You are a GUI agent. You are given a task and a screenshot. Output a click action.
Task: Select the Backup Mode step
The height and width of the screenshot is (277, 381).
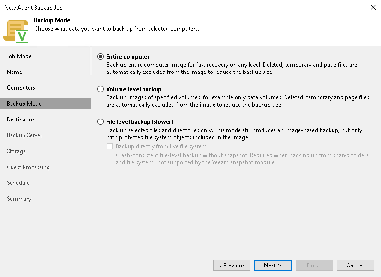pos(24,104)
